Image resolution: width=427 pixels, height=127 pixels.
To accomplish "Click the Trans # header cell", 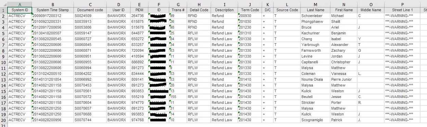I will pyautogui.click(x=178, y=10).
